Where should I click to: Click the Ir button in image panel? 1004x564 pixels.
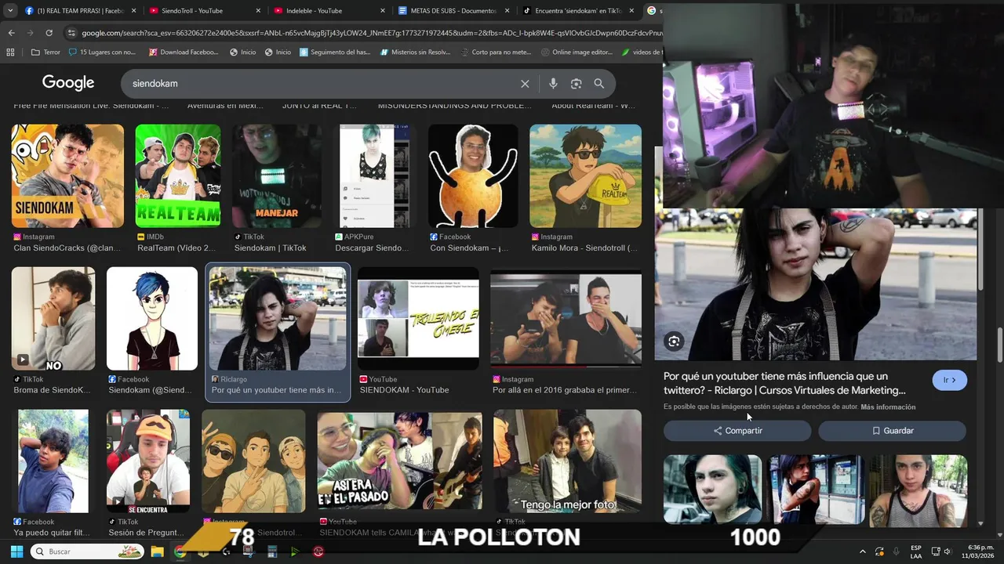pos(950,380)
